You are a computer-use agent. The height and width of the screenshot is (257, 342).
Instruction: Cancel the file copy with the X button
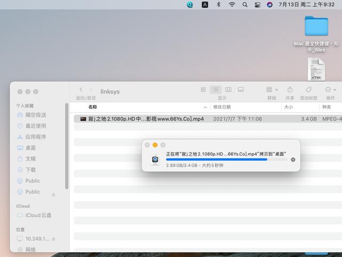click(x=293, y=159)
